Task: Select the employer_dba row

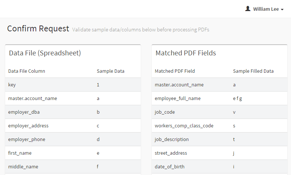Action: click(73, 112)
